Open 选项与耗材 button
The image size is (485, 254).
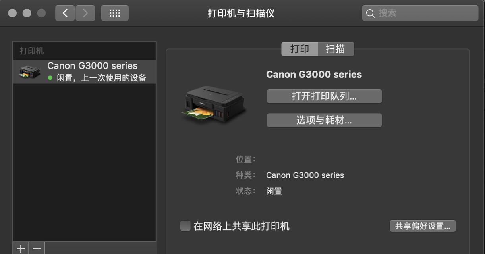click(x=324, y=120)
